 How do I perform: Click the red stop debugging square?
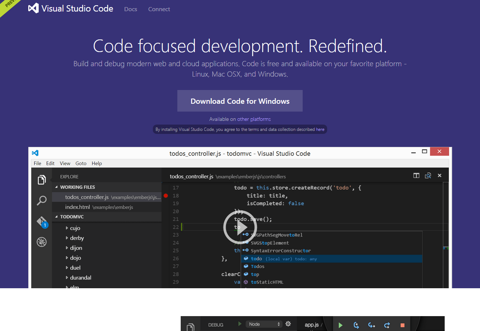click(x=402, y=325)
